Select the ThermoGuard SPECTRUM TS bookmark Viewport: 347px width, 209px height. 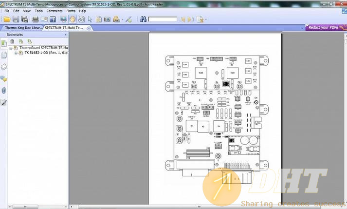pyautogui.click(x=44, y=48)
